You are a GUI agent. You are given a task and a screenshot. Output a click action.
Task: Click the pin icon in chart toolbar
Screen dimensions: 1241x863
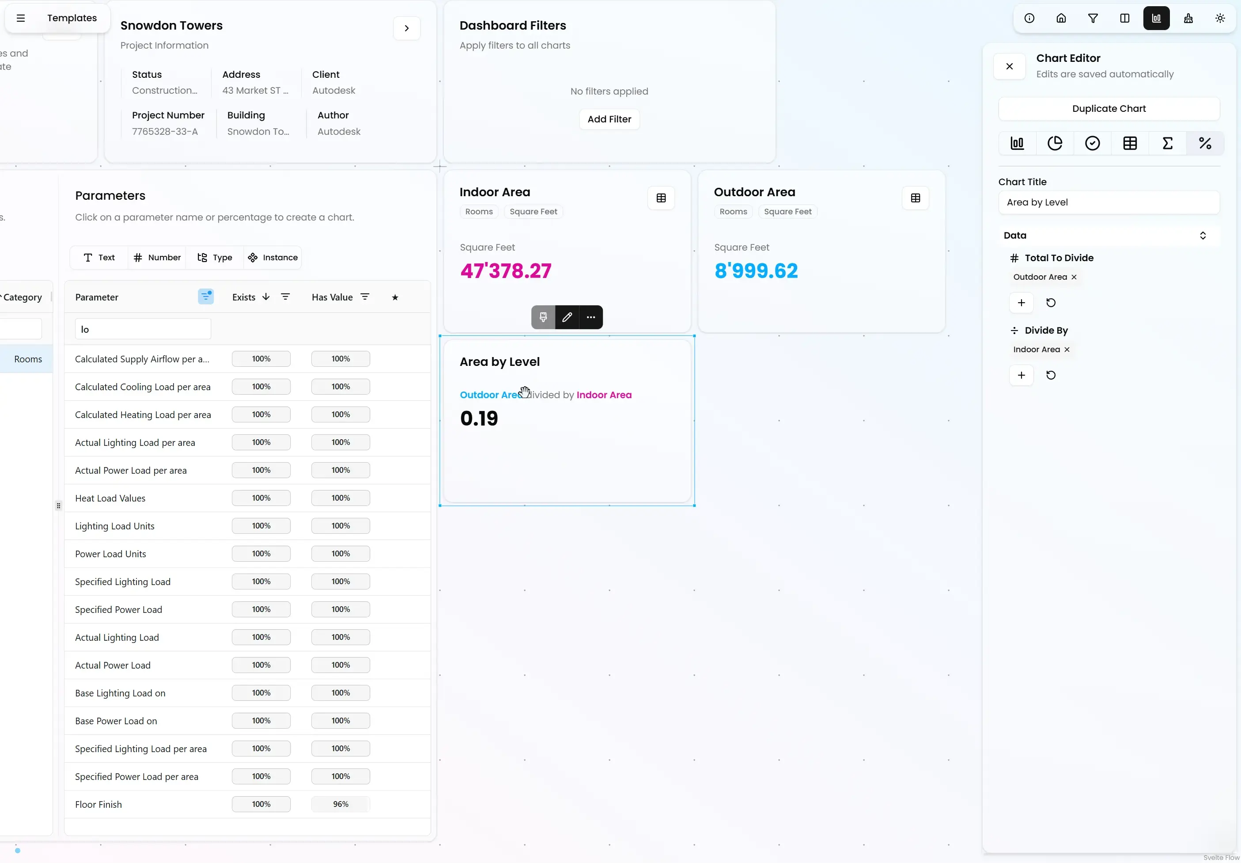click(543, 317)
